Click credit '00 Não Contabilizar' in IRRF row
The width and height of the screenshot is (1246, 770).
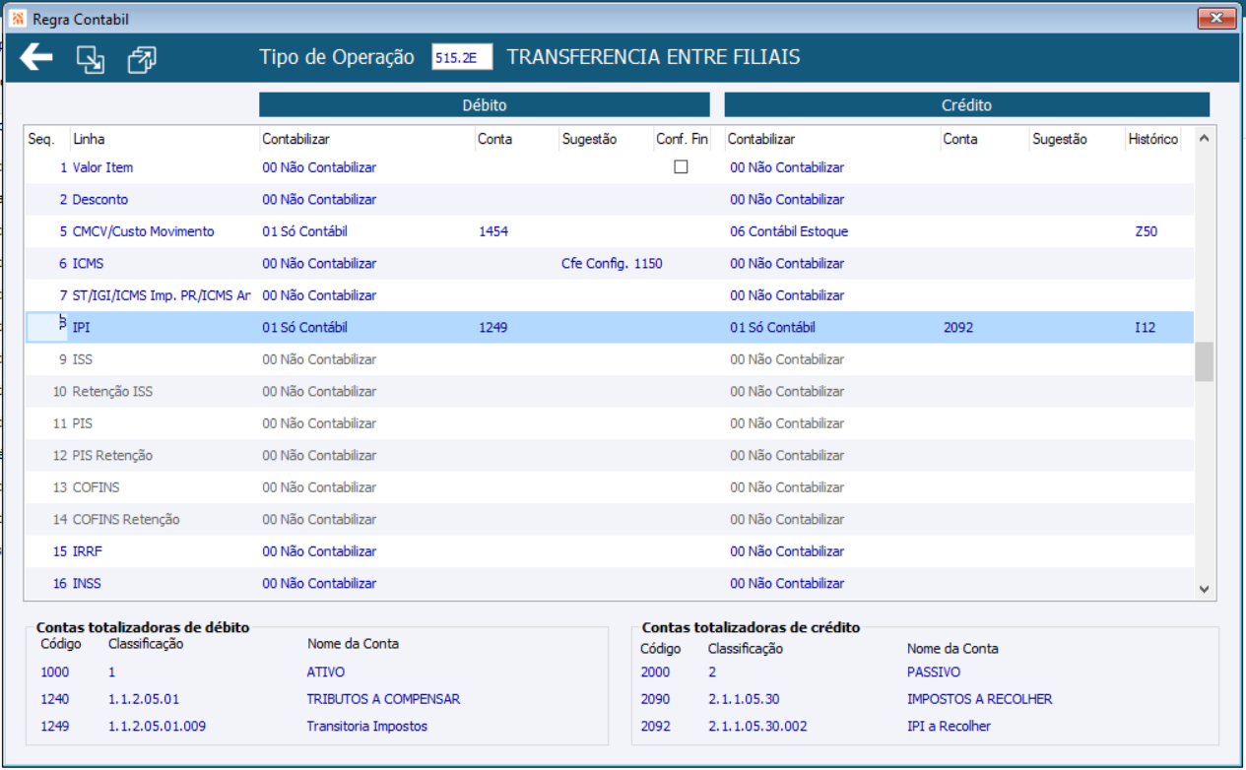(x=787, y=551)
